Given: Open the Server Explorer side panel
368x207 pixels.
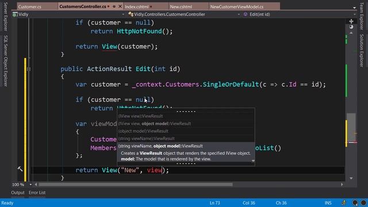Looking at the screenshot, I should 5,17.
